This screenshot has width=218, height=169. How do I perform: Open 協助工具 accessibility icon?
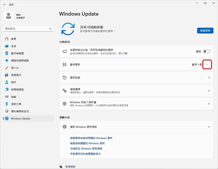[7, 104]
